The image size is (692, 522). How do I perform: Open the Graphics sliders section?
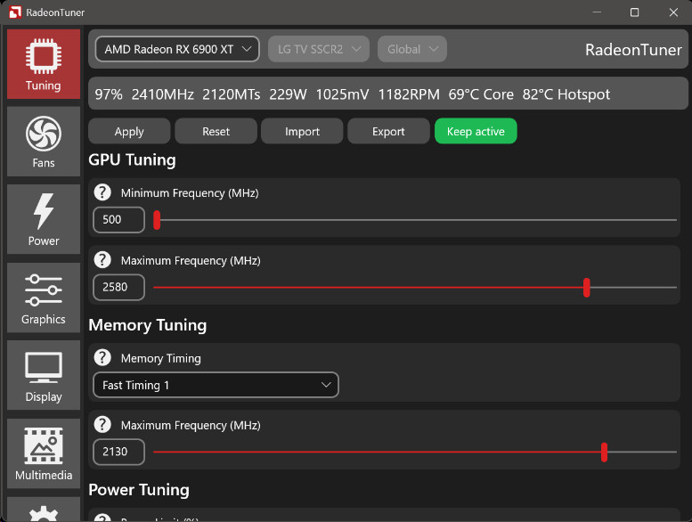(x=43, y=298)
